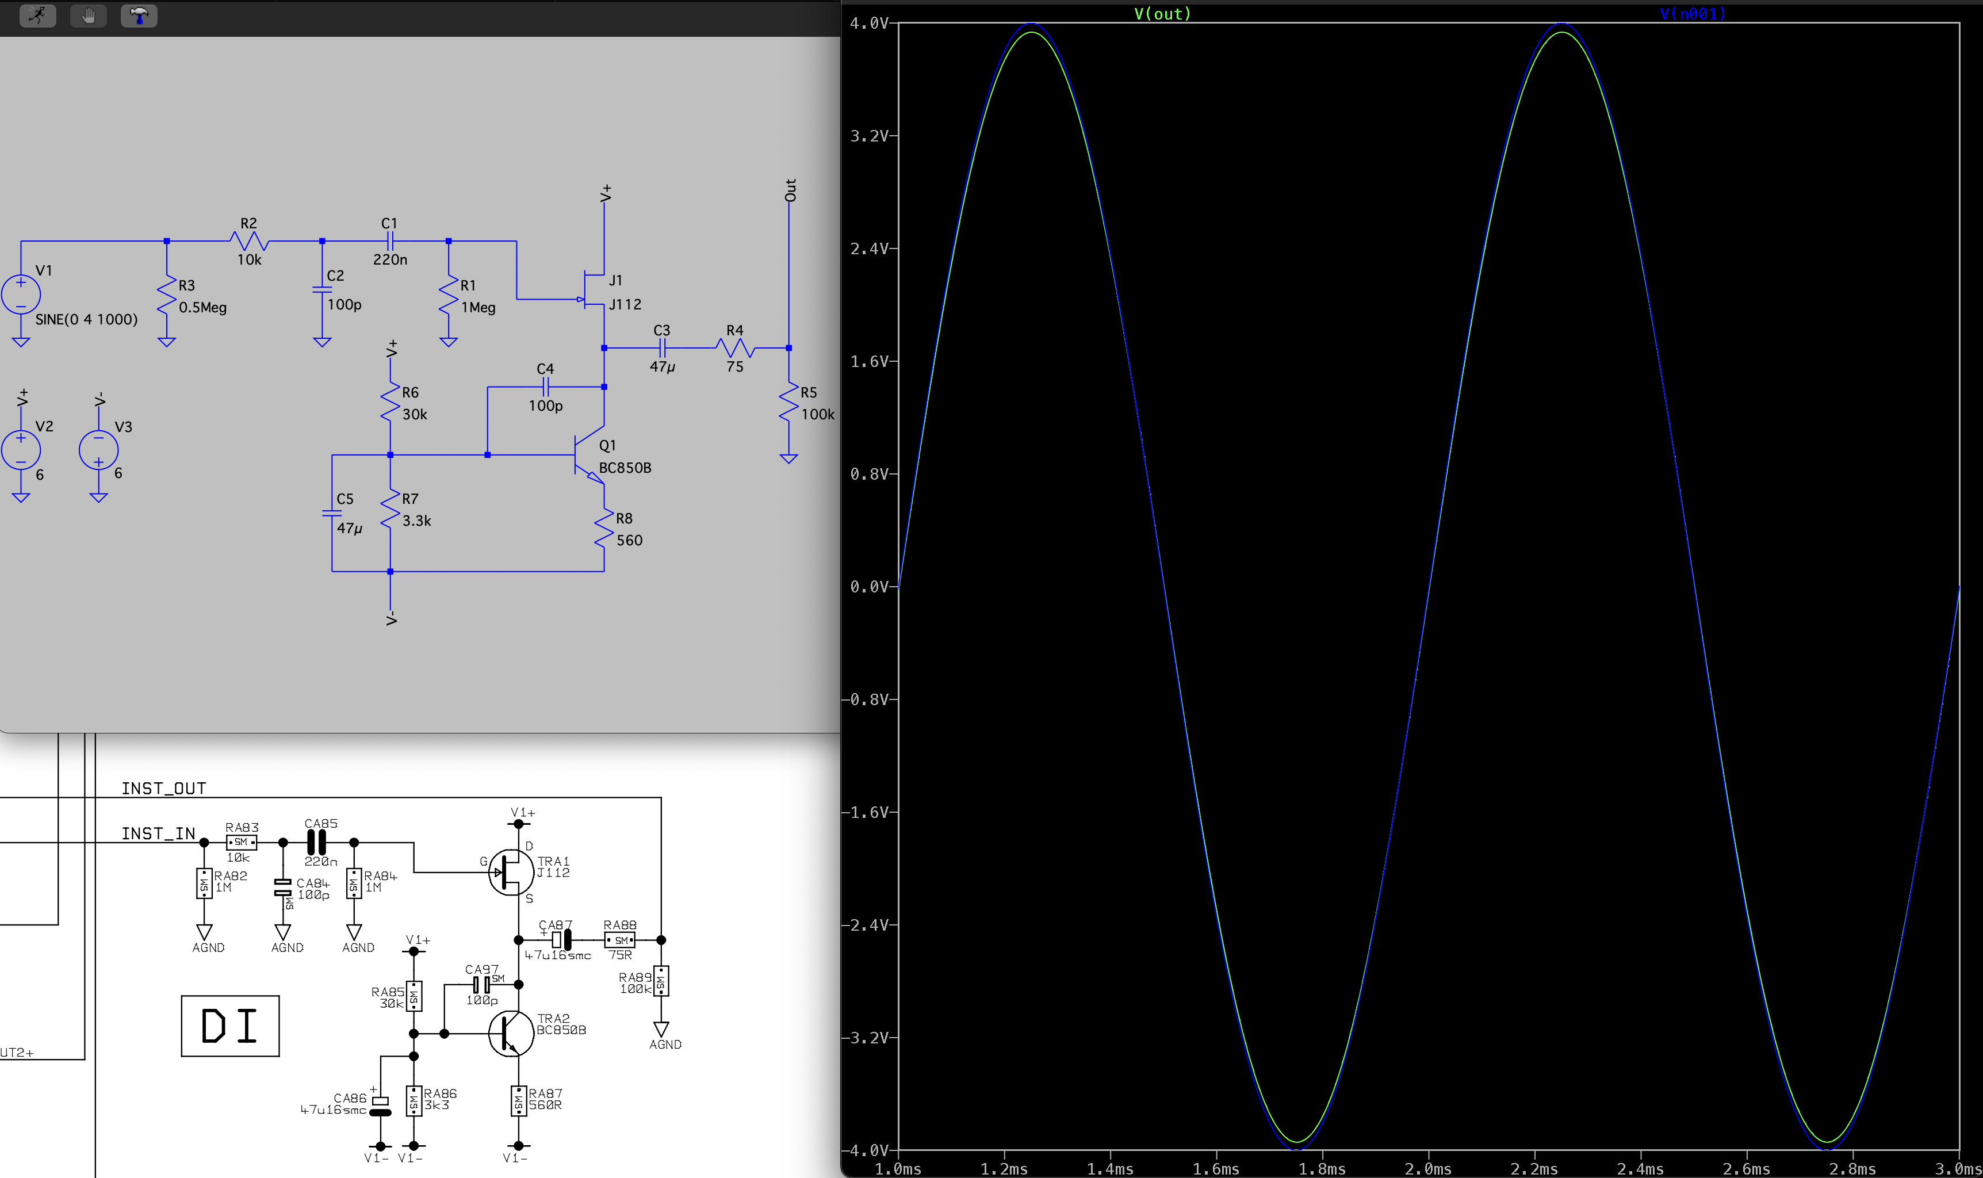Click the V(out) trace label
This screenshot has height=1178, width=1983.
pos(1162,13)
